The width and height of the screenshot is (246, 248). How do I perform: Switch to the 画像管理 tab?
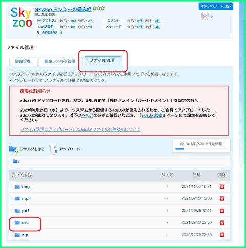coord(23,61)
